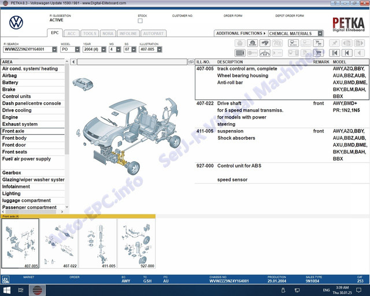Select the Engine area

(33, 117)
